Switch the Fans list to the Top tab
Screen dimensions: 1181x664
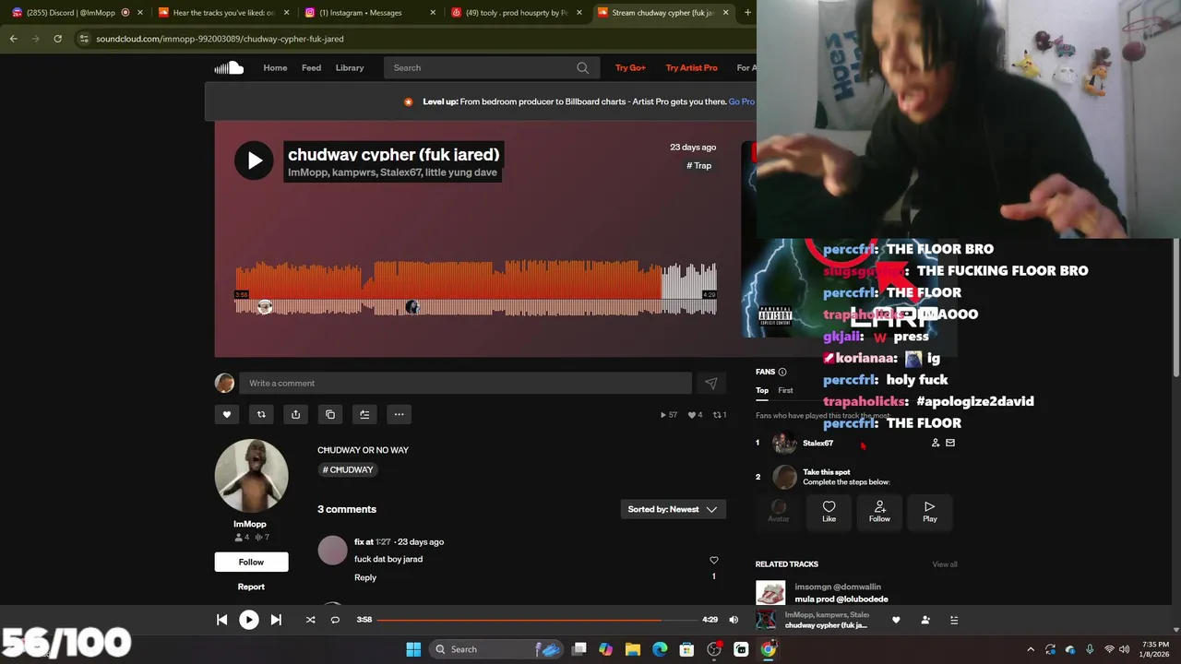[x=762, y=390]
